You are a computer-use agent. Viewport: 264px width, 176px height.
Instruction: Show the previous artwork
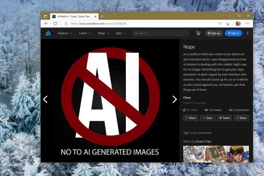click(x=45, y=99)
